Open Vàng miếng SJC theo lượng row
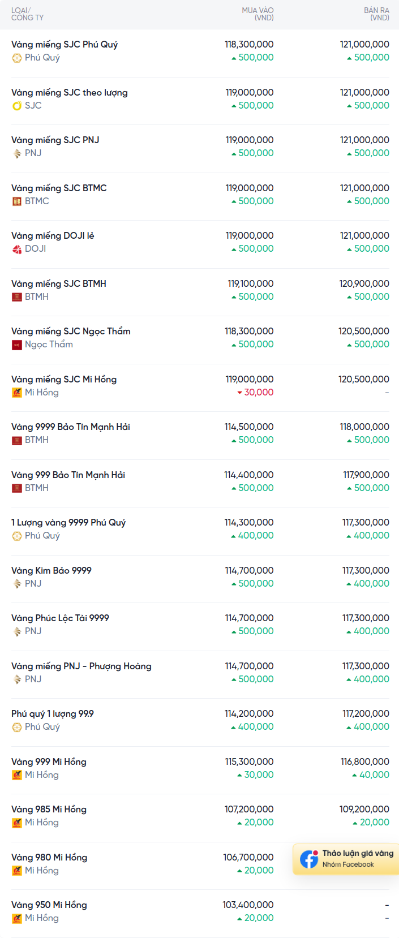 pos(69,93)
